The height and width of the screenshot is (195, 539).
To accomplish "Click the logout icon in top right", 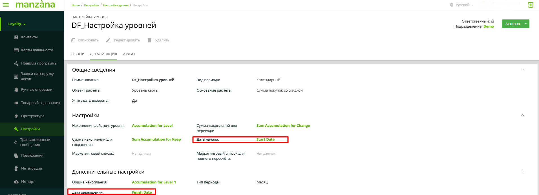I will 530,5.
